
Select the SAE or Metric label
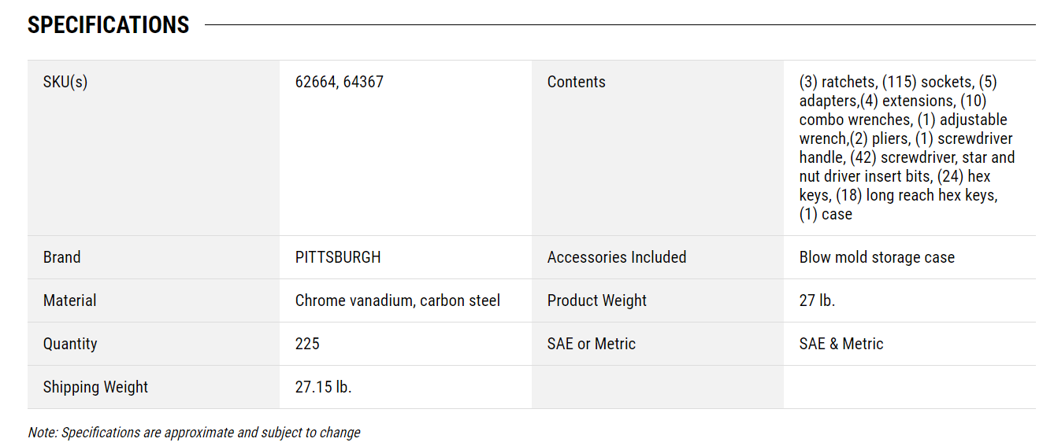pyautogui.click(x=592, y=344)
